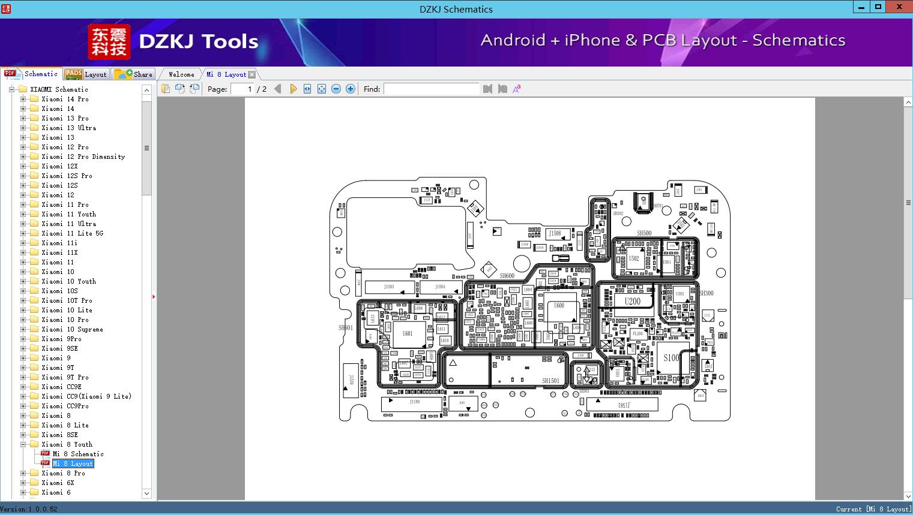Expand the Xiaomi CC9Pro folder
Image resolution: width=913 pixels, height=515 pixels.
23,406
